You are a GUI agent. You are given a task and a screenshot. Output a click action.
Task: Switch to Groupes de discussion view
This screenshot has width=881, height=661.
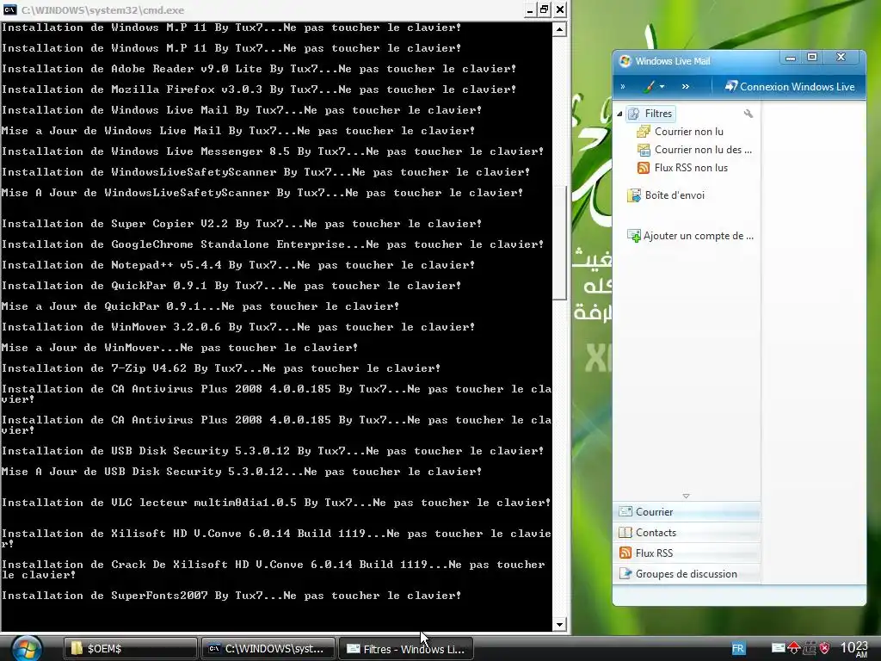pos(687,574)
